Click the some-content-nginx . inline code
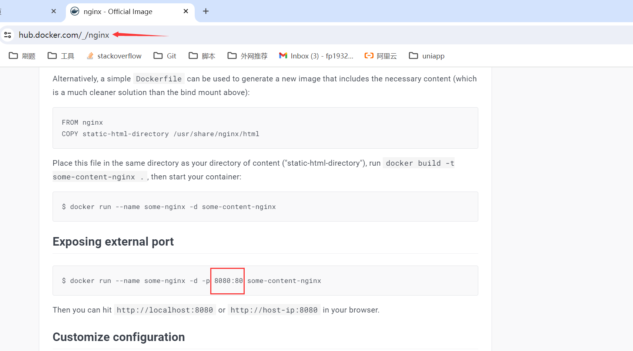 click(x=100, y=177)
